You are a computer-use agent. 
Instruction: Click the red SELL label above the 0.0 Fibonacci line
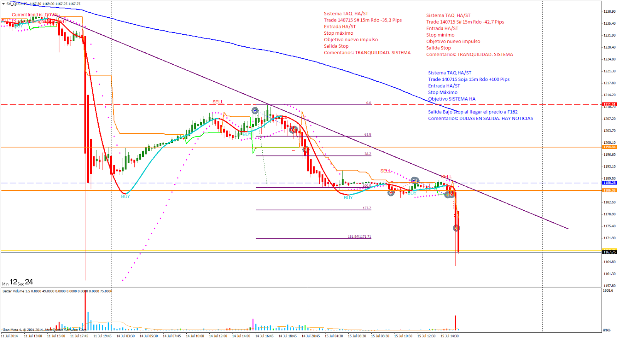(218, 102)
